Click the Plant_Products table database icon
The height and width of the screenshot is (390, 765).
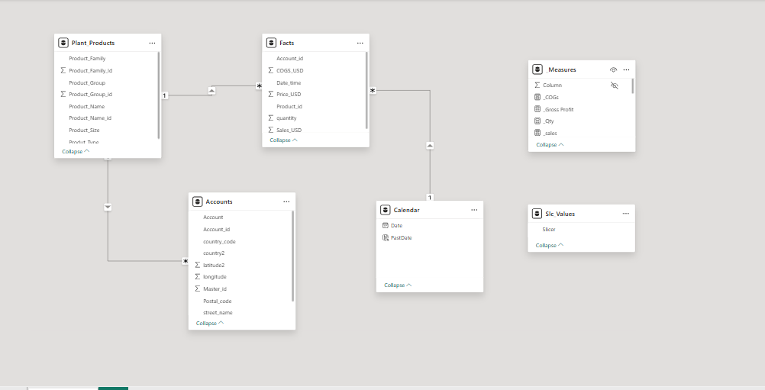click(x=63, y=43)
